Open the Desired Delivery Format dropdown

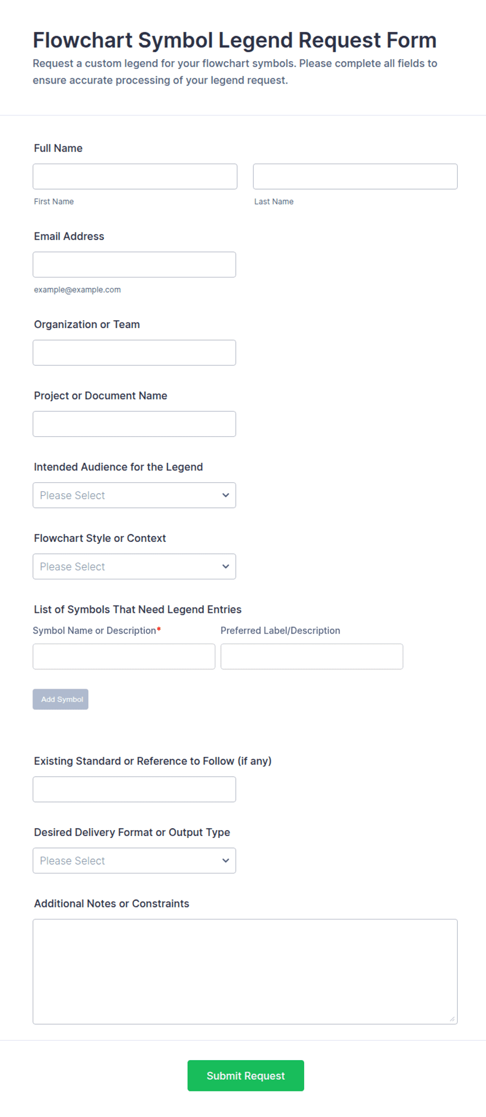pyautogui.click(x=134, y=860)
